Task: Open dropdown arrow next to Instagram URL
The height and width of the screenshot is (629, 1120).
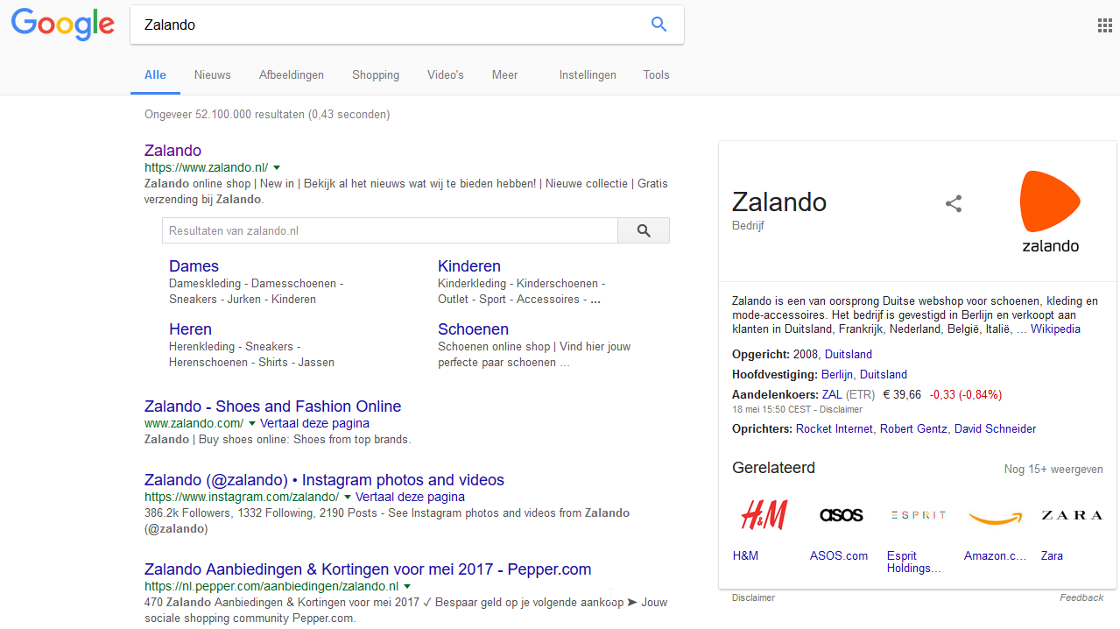Action: click(x=348, y=497)
